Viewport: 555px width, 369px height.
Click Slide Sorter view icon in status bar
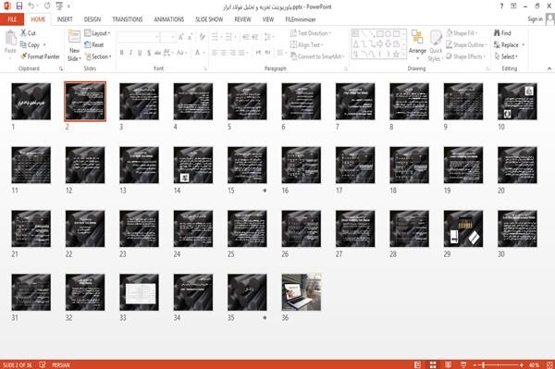(x=433, y=364)
